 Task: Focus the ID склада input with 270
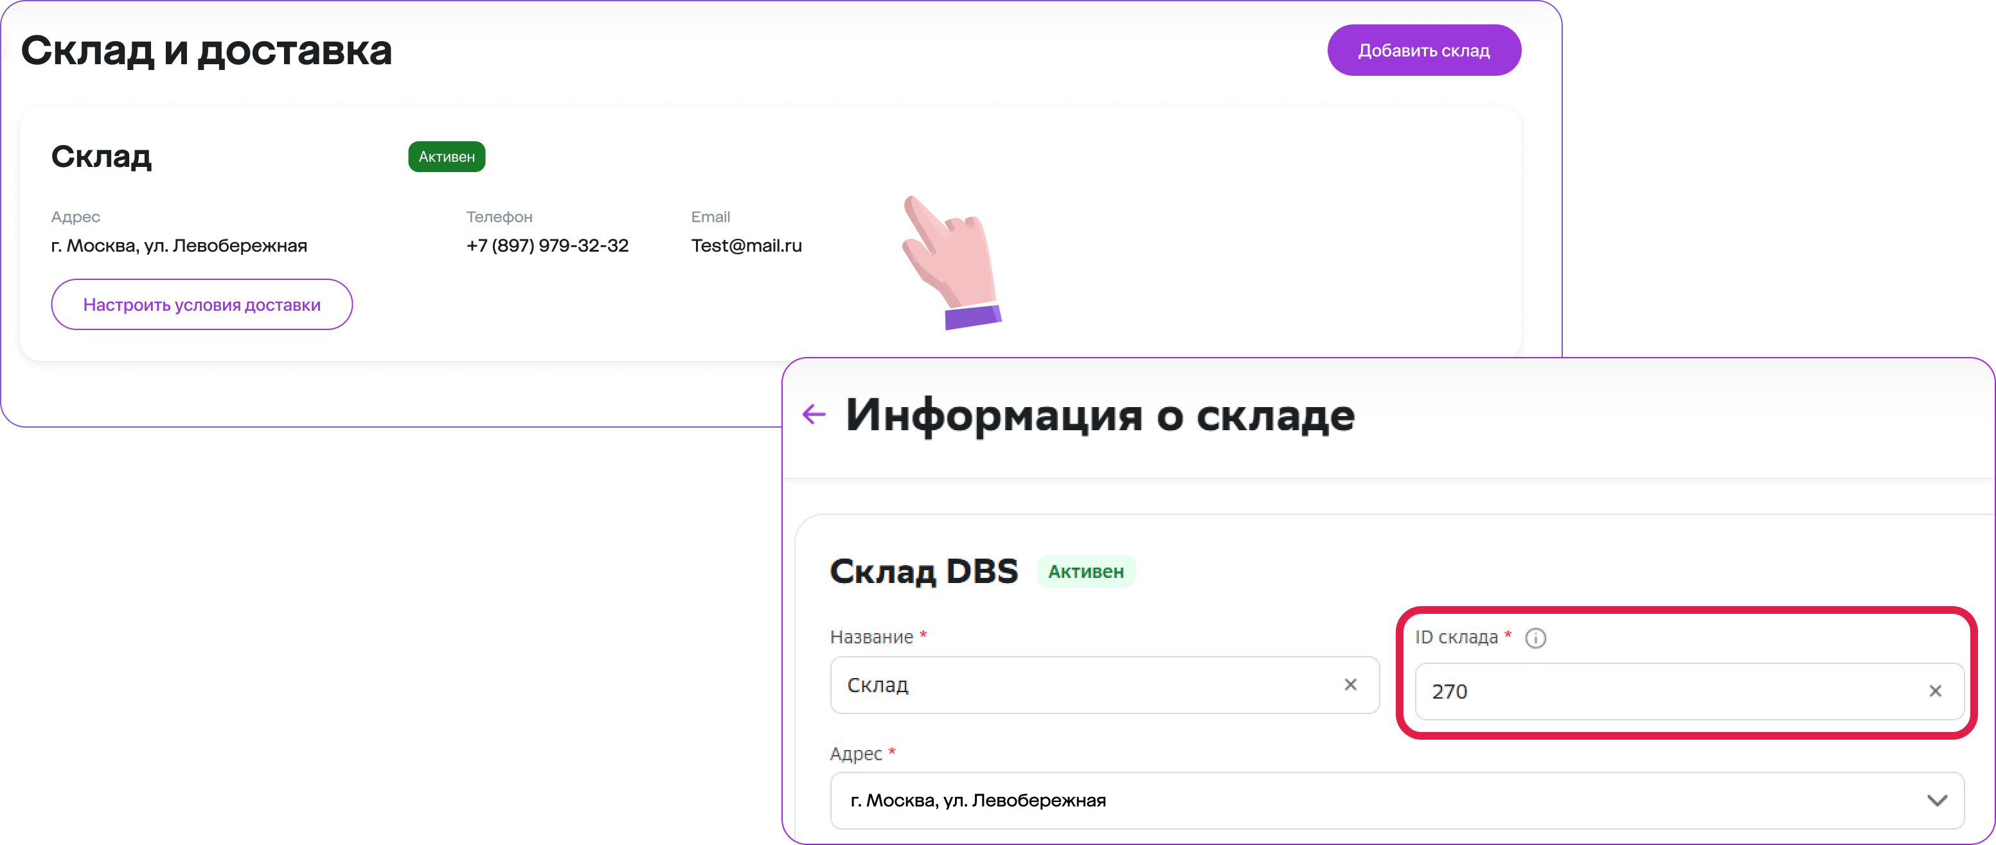(x=1689, y=691)
